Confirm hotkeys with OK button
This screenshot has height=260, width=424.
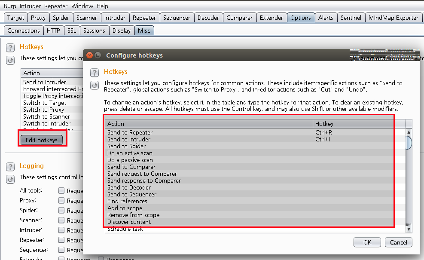click(367, 242)
